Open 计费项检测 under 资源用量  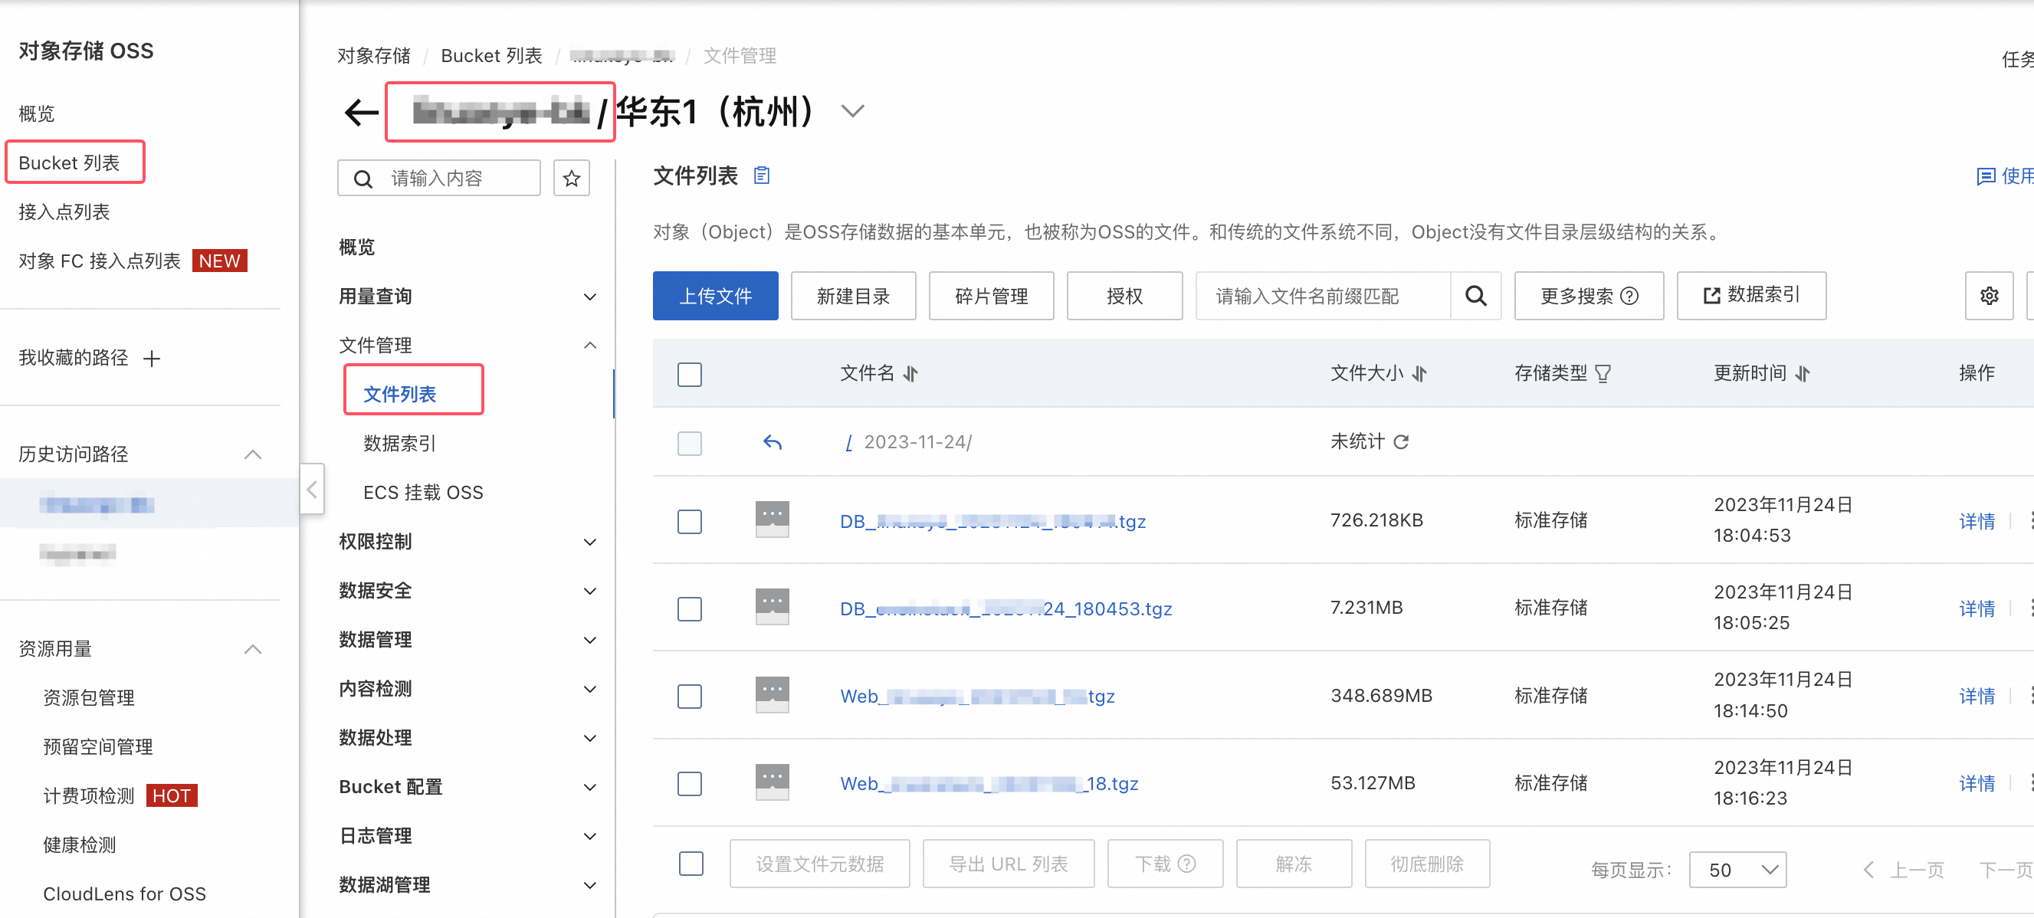[x=88, y=795]
